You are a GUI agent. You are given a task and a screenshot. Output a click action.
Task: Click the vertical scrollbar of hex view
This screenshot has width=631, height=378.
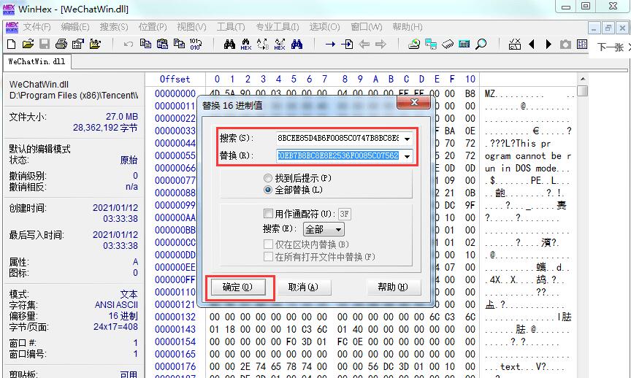click(x=582, y=219)
